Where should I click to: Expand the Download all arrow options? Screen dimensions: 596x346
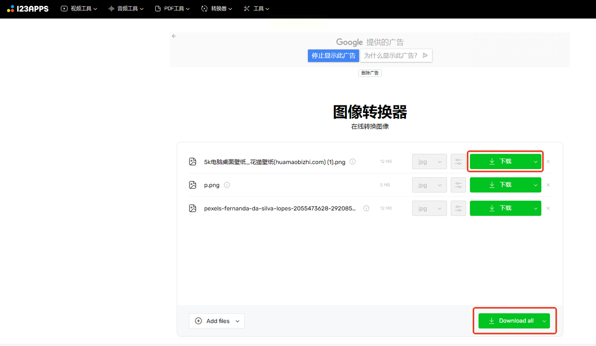544,321
